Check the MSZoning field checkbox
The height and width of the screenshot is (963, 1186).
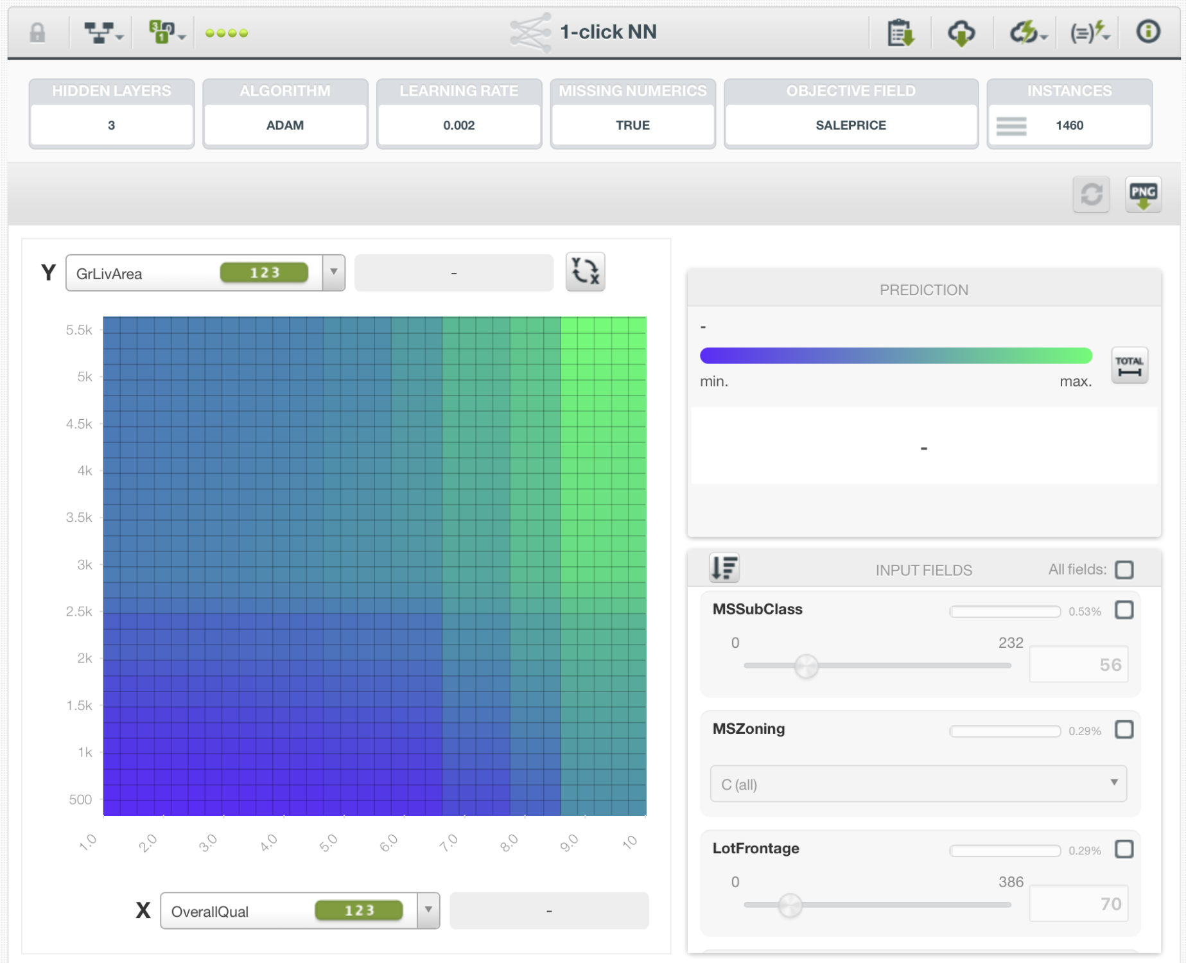coord(1124,729)
